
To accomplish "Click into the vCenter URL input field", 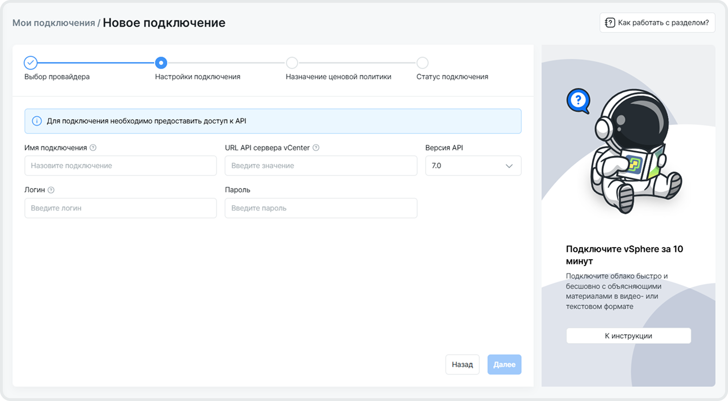I will click(x=321, y=166).
